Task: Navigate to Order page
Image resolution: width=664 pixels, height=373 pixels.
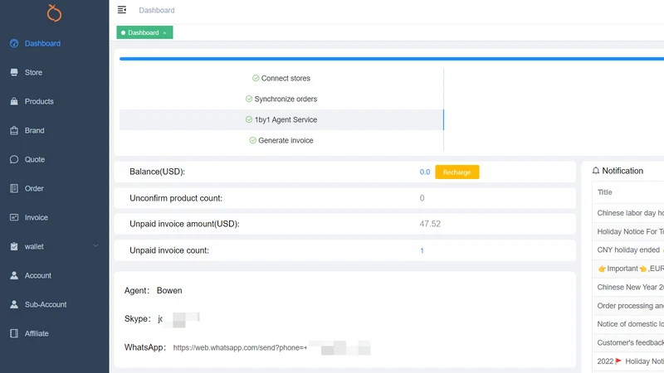Action: (34, 188)
